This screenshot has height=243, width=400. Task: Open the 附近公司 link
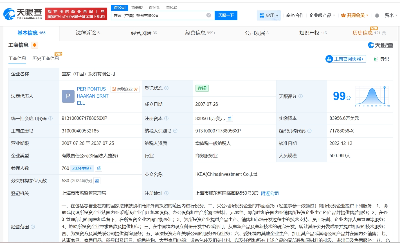coord(270,193)
